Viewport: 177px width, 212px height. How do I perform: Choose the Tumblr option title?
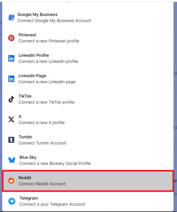click(25, 137)
